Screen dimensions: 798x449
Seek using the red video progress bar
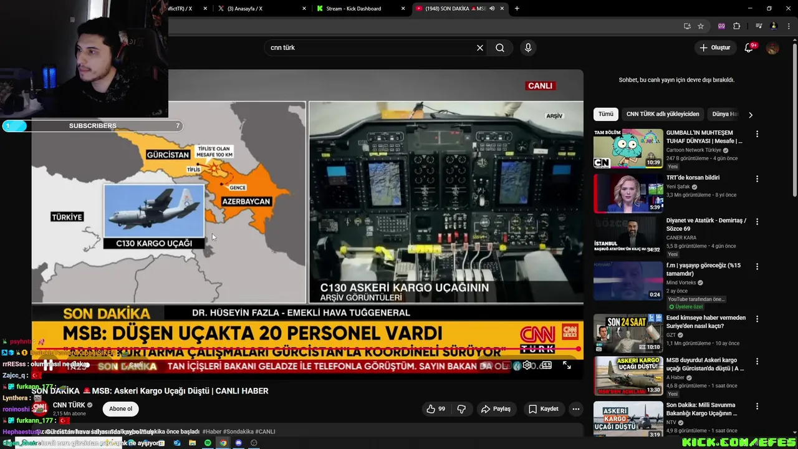coord(307,349)
